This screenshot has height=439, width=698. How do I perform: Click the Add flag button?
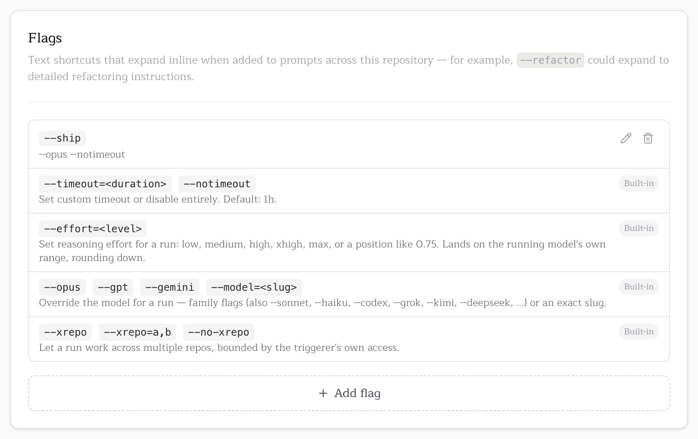click(x=349, y=393)
